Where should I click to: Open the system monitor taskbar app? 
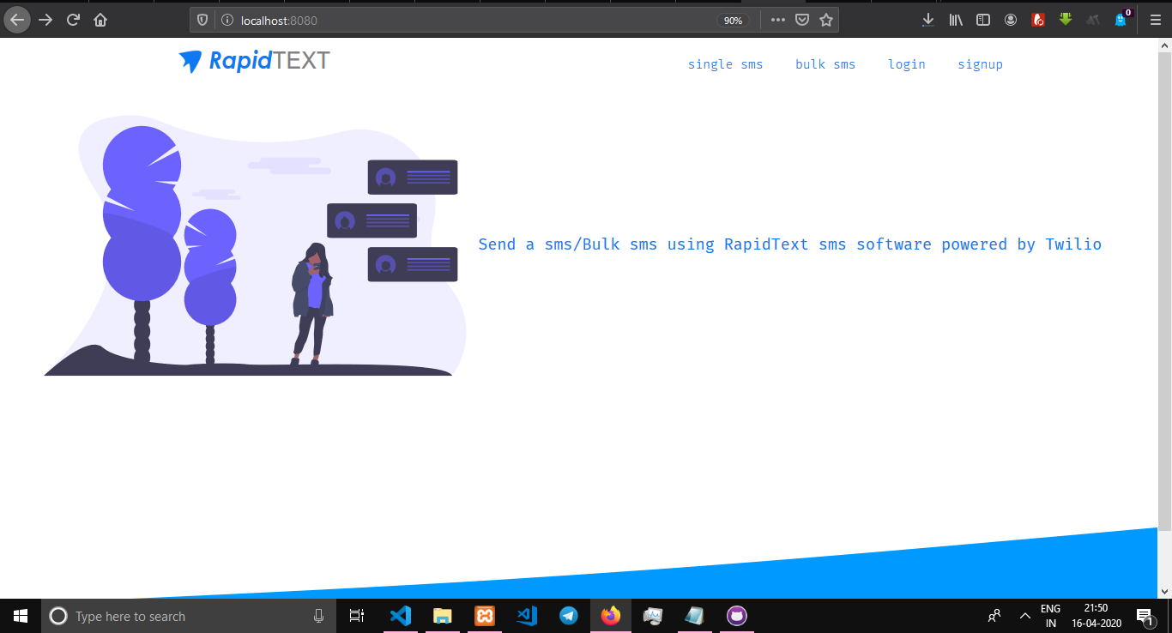pyautogui.click(x=653, y=616)
